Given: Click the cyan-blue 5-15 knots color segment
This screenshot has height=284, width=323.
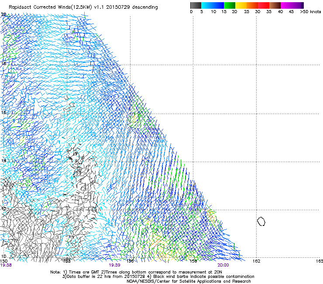Looking at the screenshot, I should pos(213,5).
